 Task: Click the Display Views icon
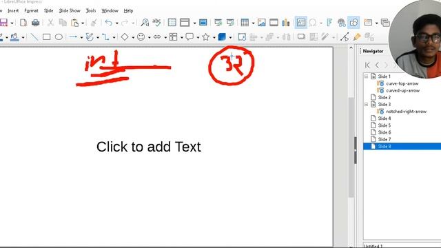185,23
